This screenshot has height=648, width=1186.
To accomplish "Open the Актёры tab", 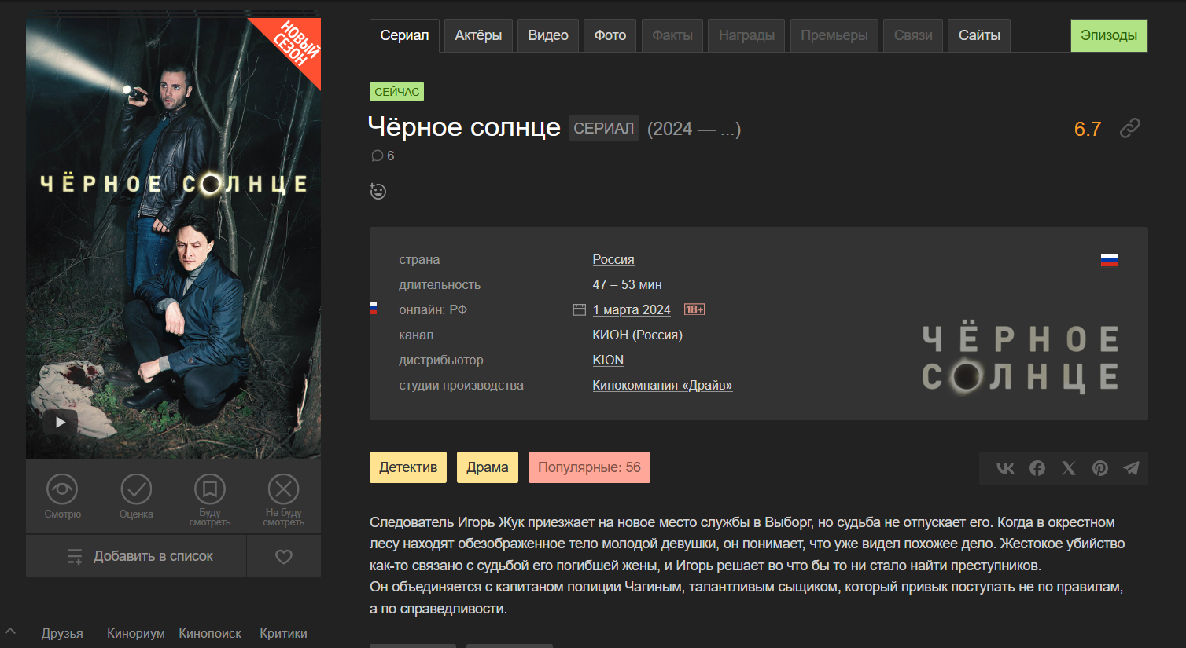I will (478, 35).
